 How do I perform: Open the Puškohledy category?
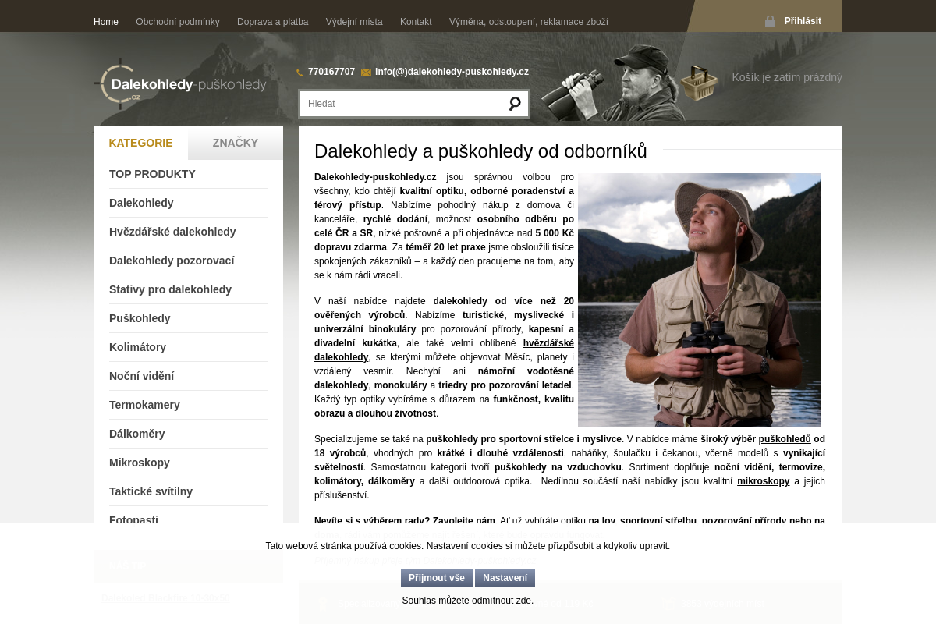pyautogui.click(x=140, y=318)
